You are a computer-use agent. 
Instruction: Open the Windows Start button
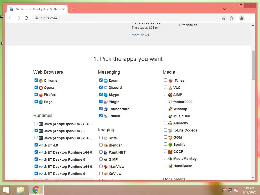[x=6, y=190]
